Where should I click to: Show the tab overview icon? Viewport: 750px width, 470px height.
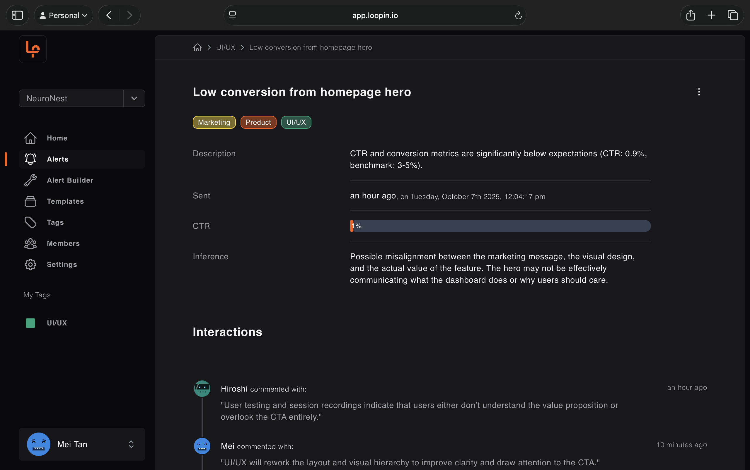[733, 15]
